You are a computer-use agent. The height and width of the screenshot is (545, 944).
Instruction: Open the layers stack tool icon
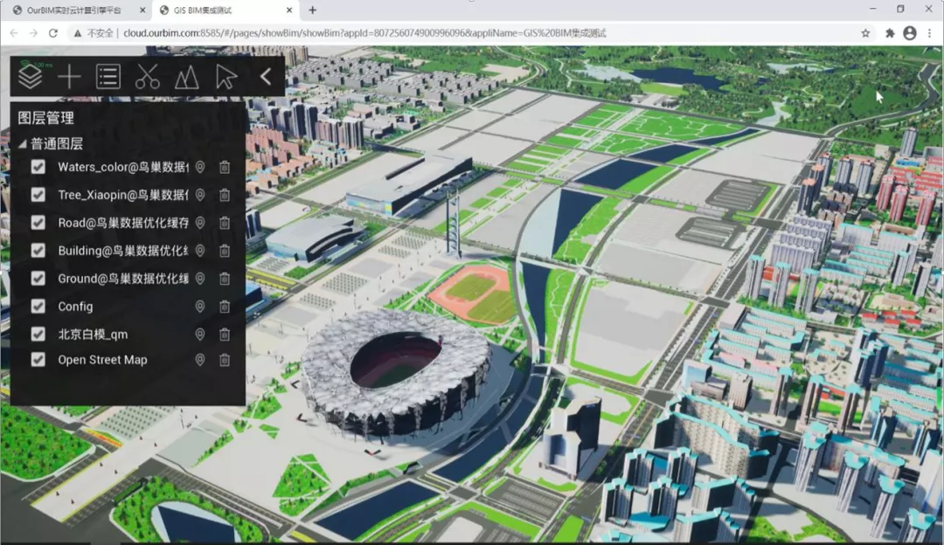pyautogui.click(x=30, y=77)
